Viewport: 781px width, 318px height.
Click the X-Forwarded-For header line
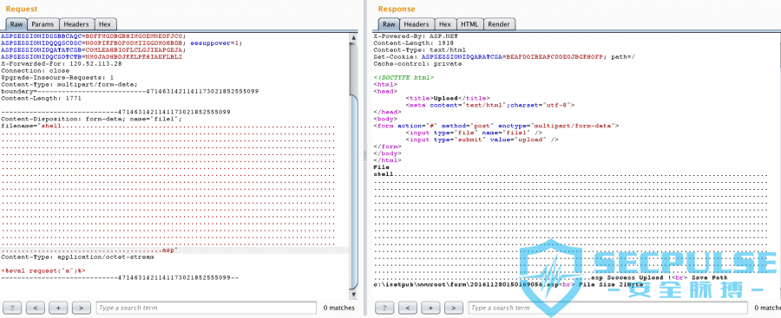coord(62,64)
